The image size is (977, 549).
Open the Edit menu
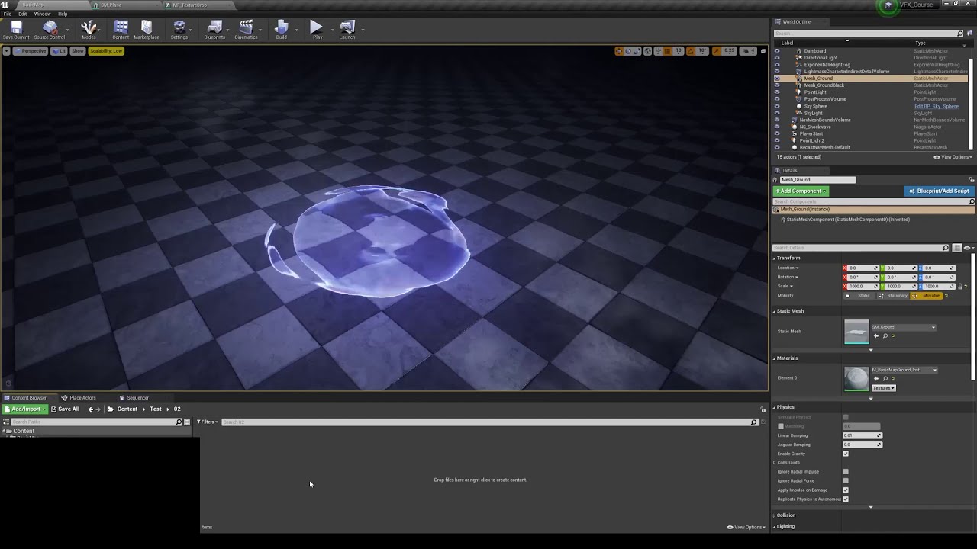(x=23, y=14)
